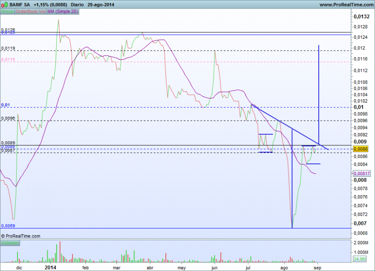The height and width of the screenshot is (271, 375).
Task: Click the bold 0,007 price axis label
Action: point(360,223)
